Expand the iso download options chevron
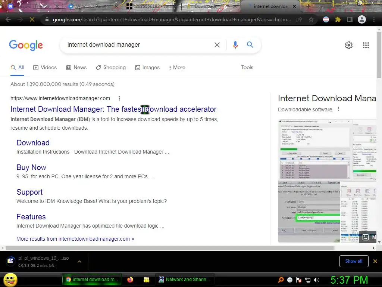Screen dimensions: 382x287 79,262
